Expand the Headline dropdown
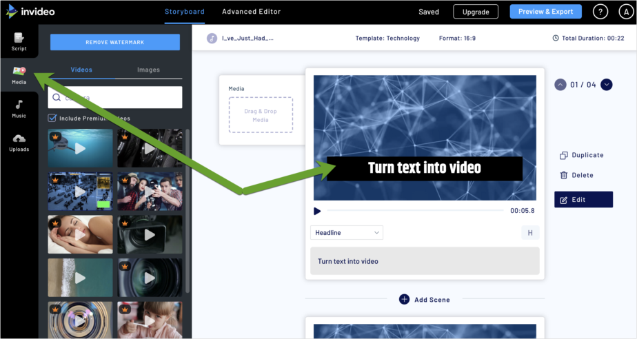637x339 pixels. 347,233
